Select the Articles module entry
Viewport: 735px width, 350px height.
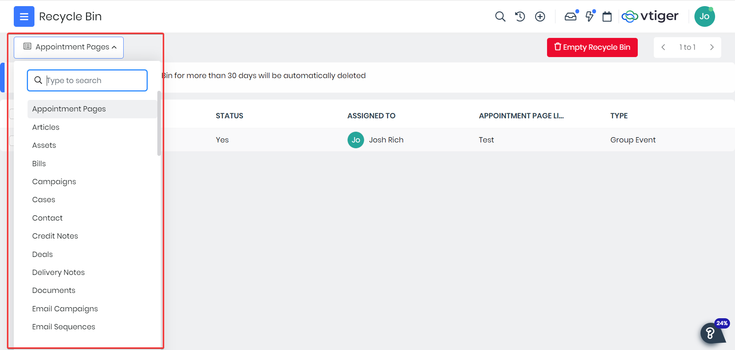coord(46,127)
